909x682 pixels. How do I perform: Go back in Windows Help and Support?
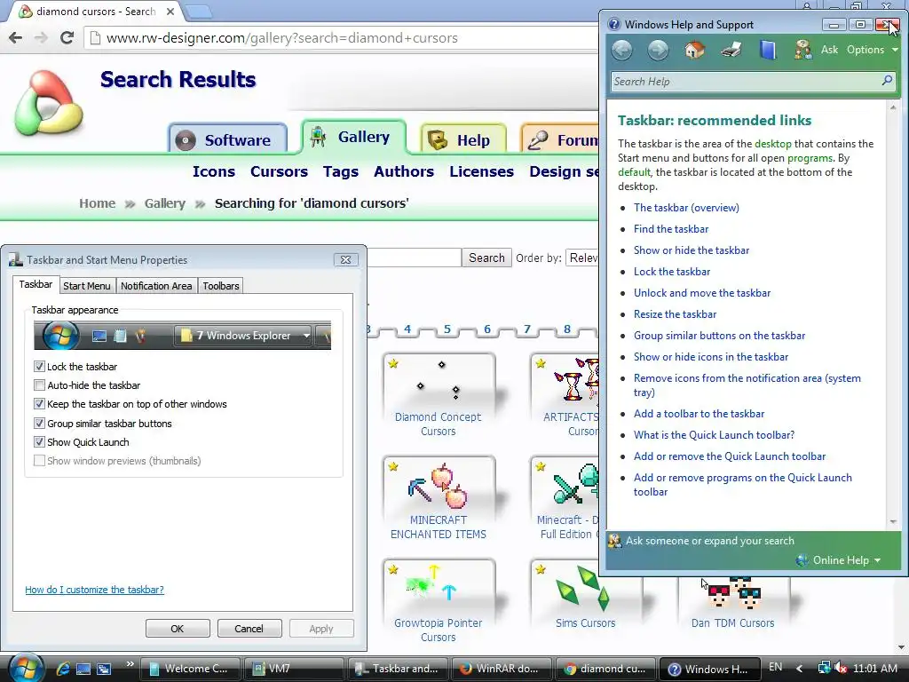[x=622, y=50]
